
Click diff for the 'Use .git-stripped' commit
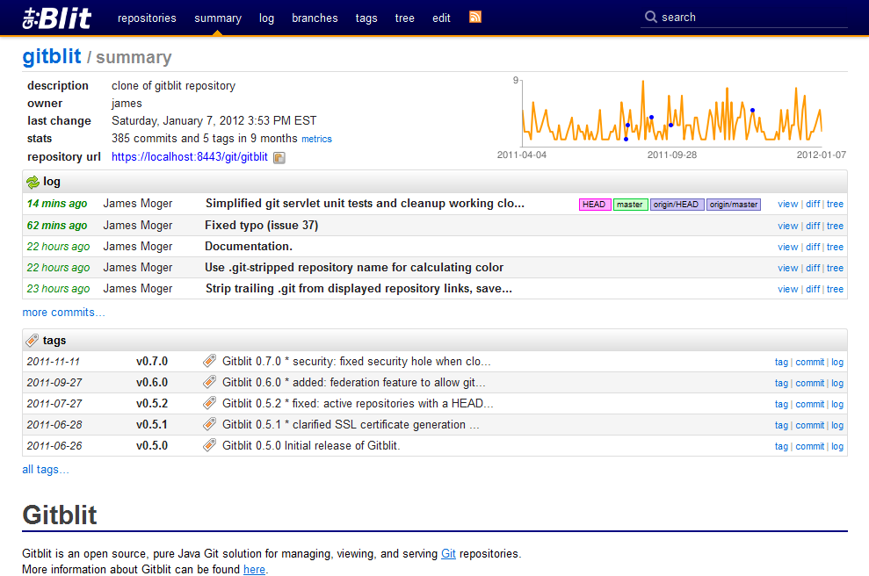tap(813, 268)
